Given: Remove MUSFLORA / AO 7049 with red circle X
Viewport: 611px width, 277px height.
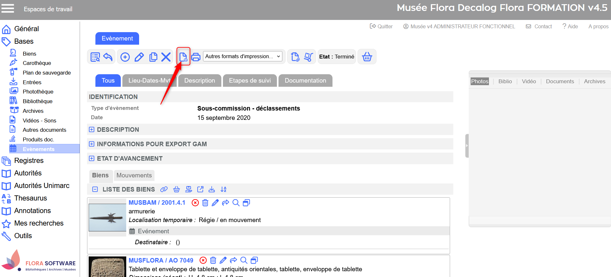Looking at the screenshot, I should [203, 260].
